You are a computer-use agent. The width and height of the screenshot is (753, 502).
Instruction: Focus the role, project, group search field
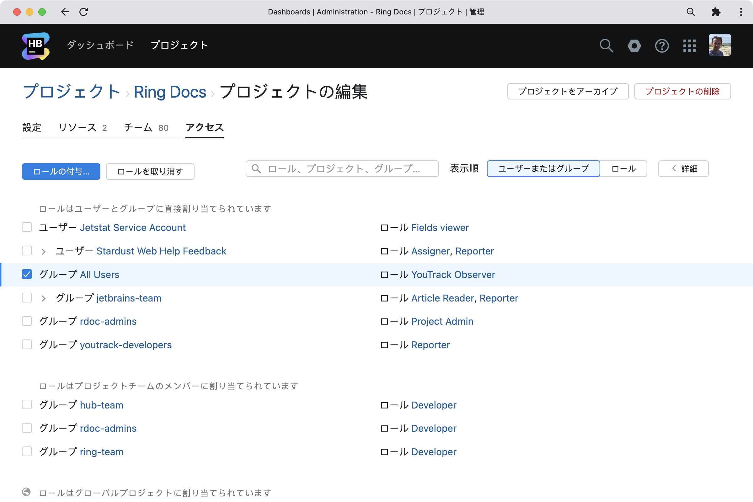[x=342, y=169]
